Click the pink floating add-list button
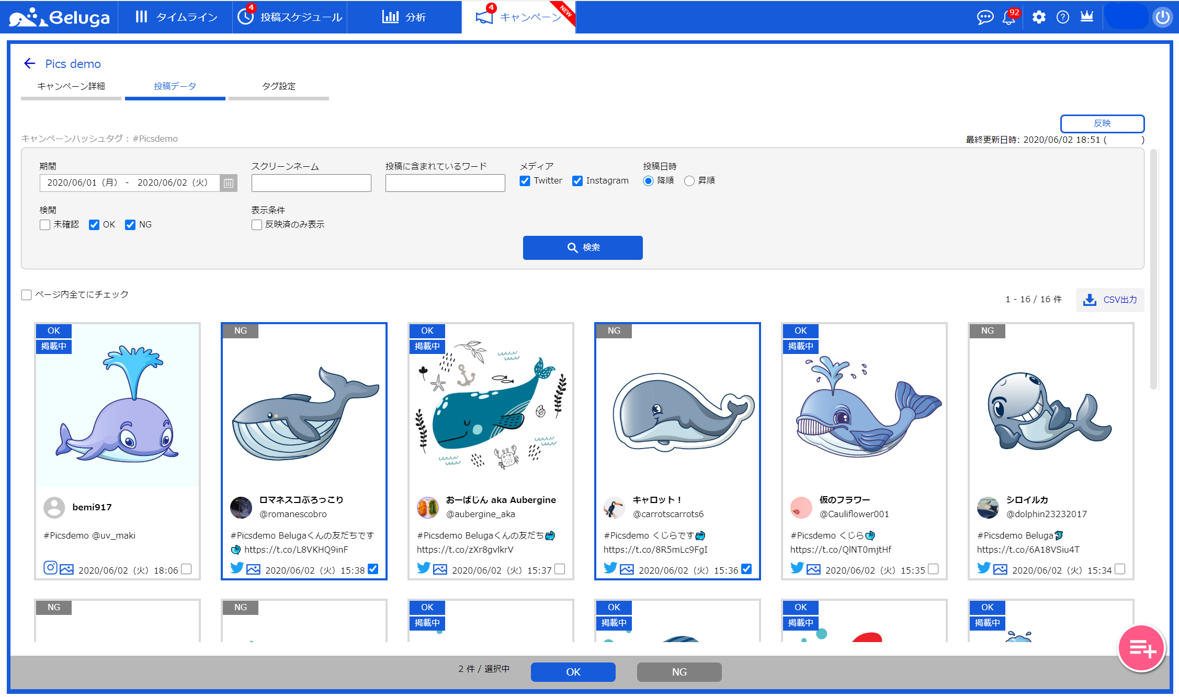The width and height of the screenshot is (1179, 697). 1142,648
